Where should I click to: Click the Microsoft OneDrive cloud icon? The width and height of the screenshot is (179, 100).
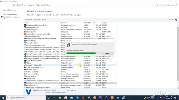25,43
